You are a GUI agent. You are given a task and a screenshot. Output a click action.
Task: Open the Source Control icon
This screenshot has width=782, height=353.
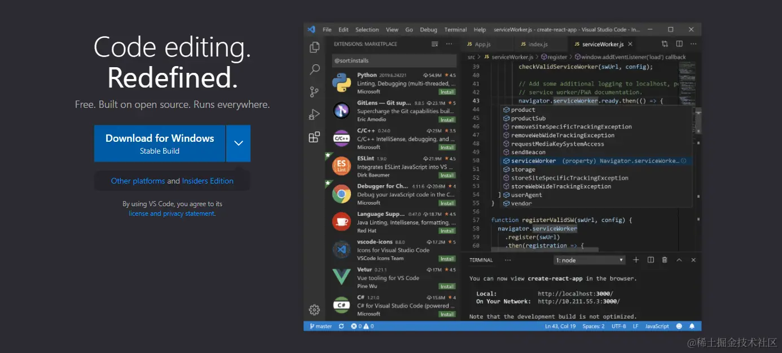(x=314, y=92)
